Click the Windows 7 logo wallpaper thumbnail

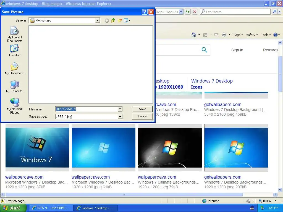37,148
